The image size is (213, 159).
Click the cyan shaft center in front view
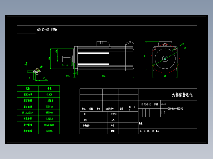point(165,59)
